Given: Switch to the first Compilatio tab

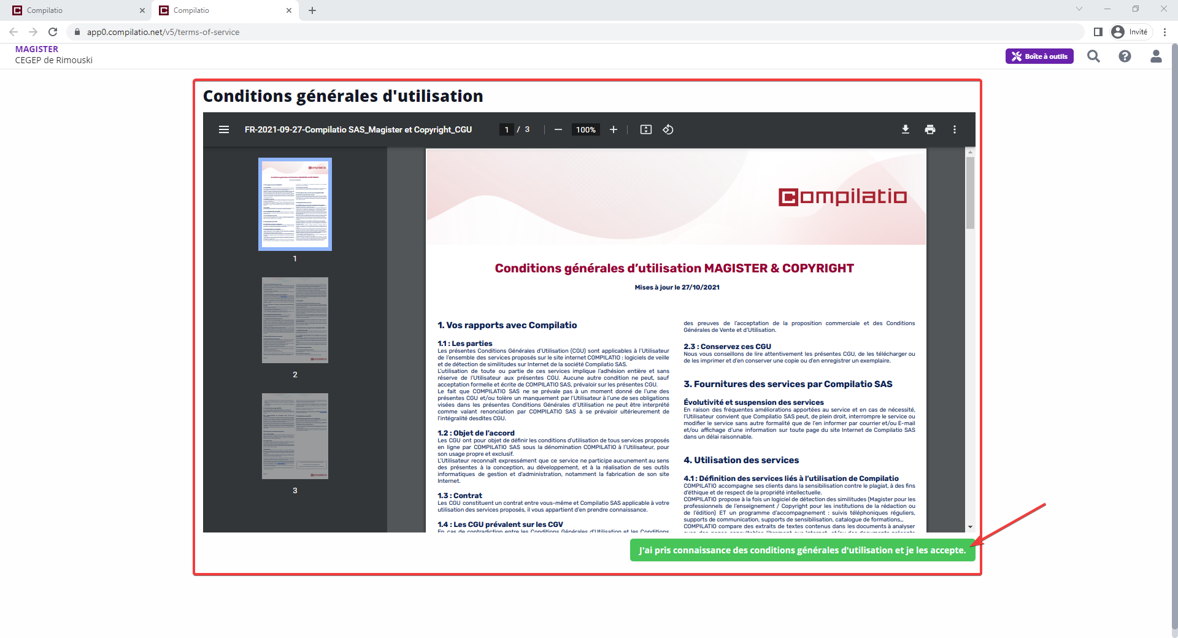Looking at the screenshot, I should tap(77, 10).
